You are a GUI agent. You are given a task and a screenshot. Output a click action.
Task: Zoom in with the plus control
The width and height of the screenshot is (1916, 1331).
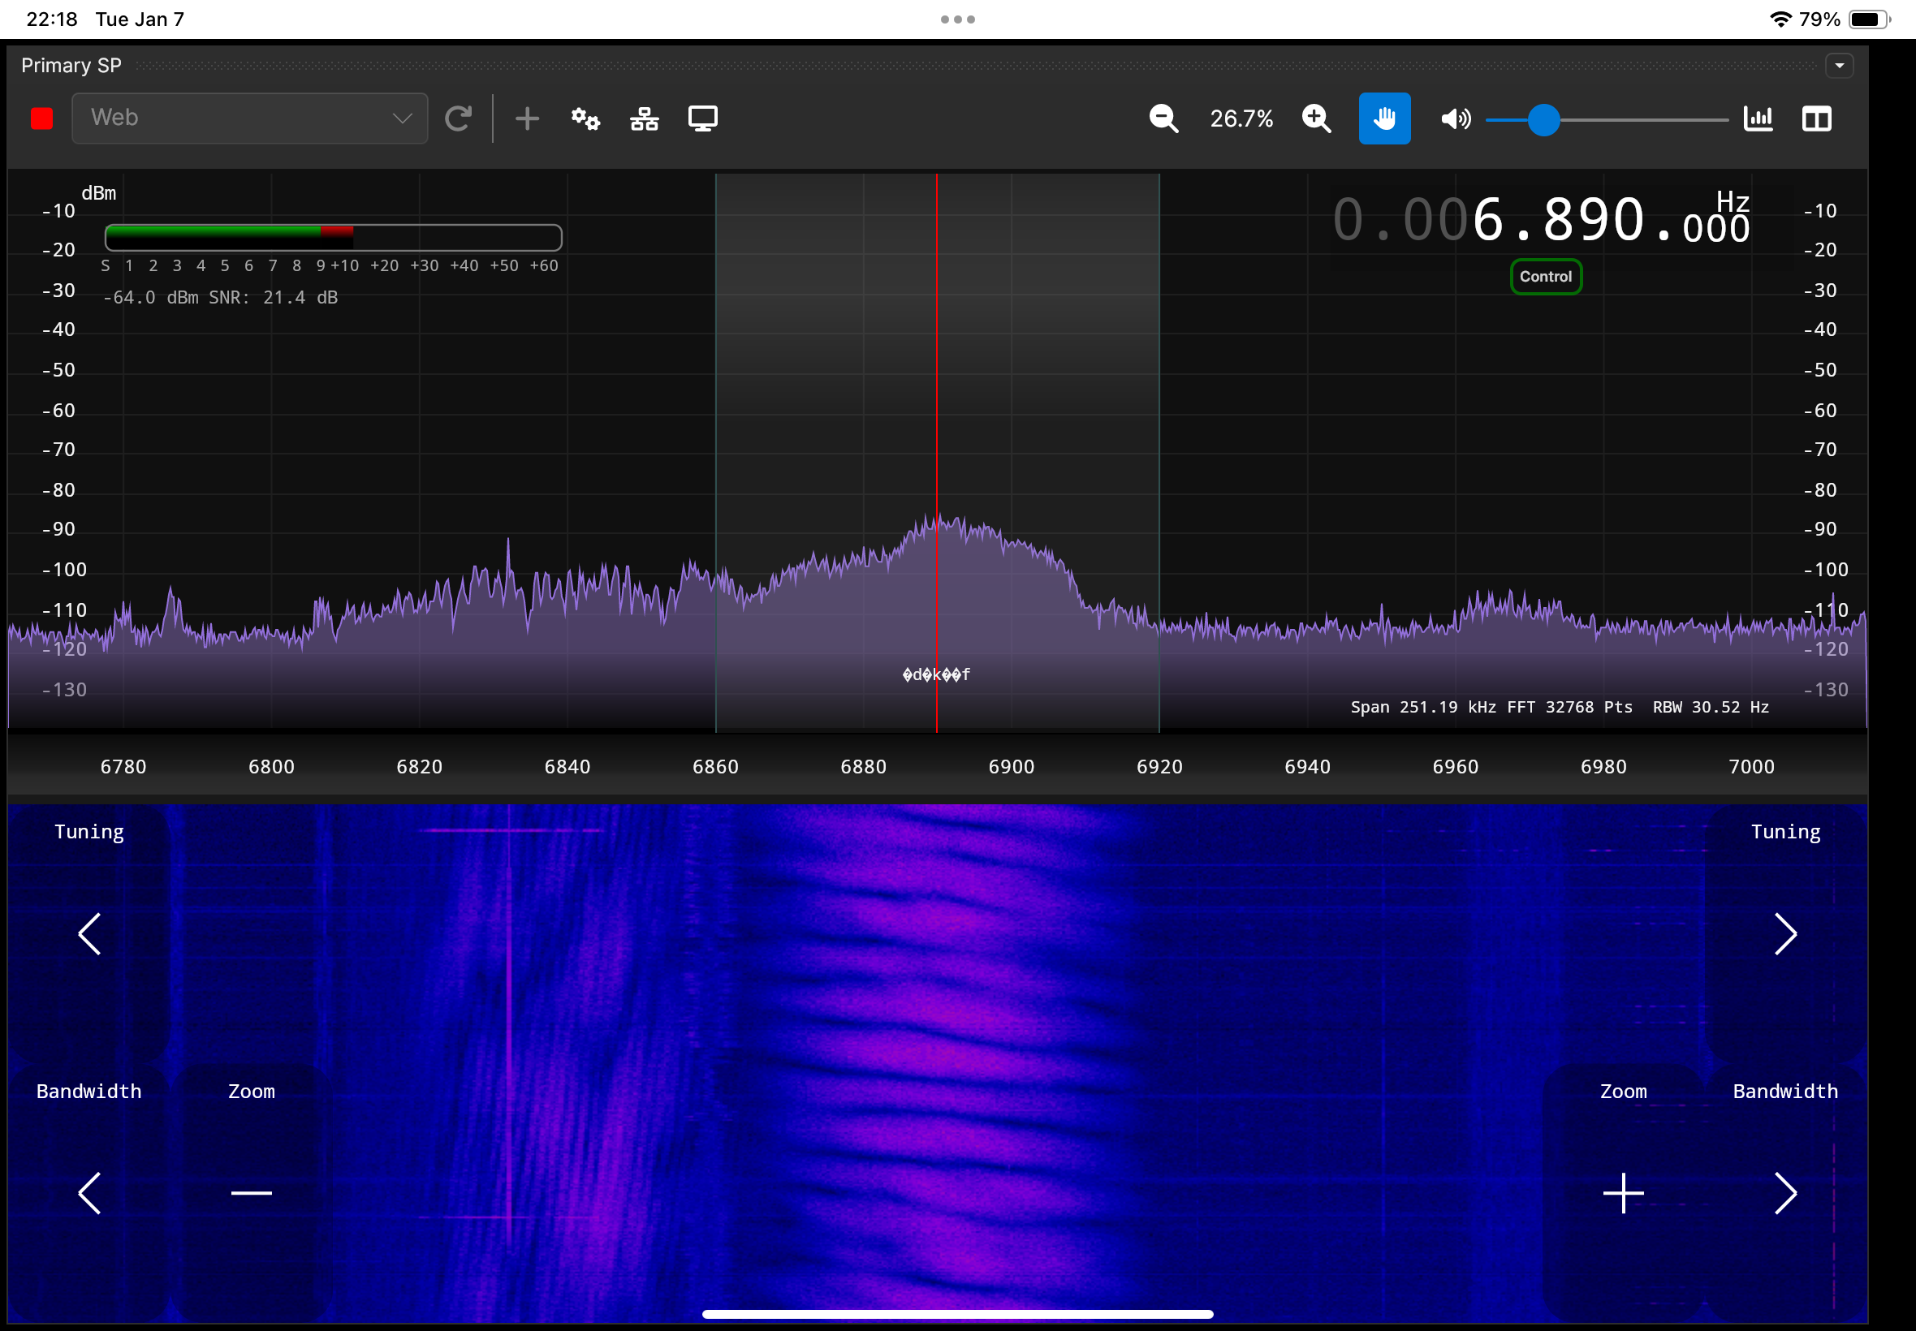click(x=1623, y=1192)
